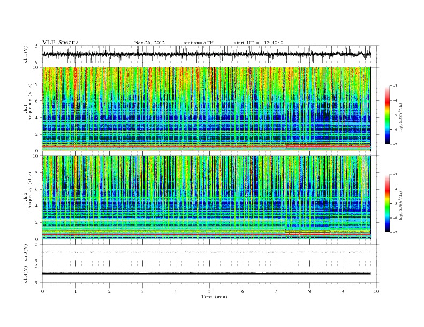This screenshot has height=327, width=424.
Task: Click the "8" kHz tick of ch.2 spectrogram
Action: (37, 173)
